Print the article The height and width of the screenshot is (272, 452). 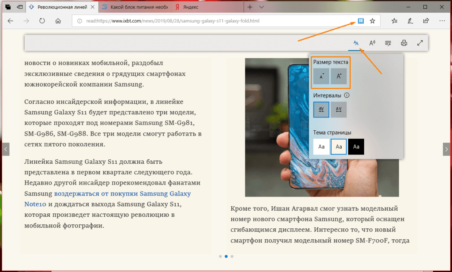pyautogui.click(x=404, y=43)
